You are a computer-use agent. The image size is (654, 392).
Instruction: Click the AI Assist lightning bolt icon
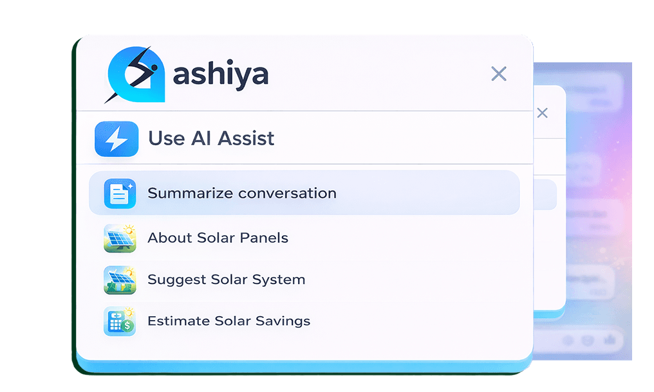coord(117,139)
